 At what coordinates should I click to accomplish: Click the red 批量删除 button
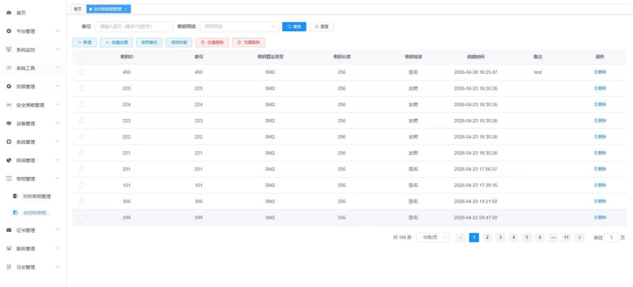click(x=212, y=42)
